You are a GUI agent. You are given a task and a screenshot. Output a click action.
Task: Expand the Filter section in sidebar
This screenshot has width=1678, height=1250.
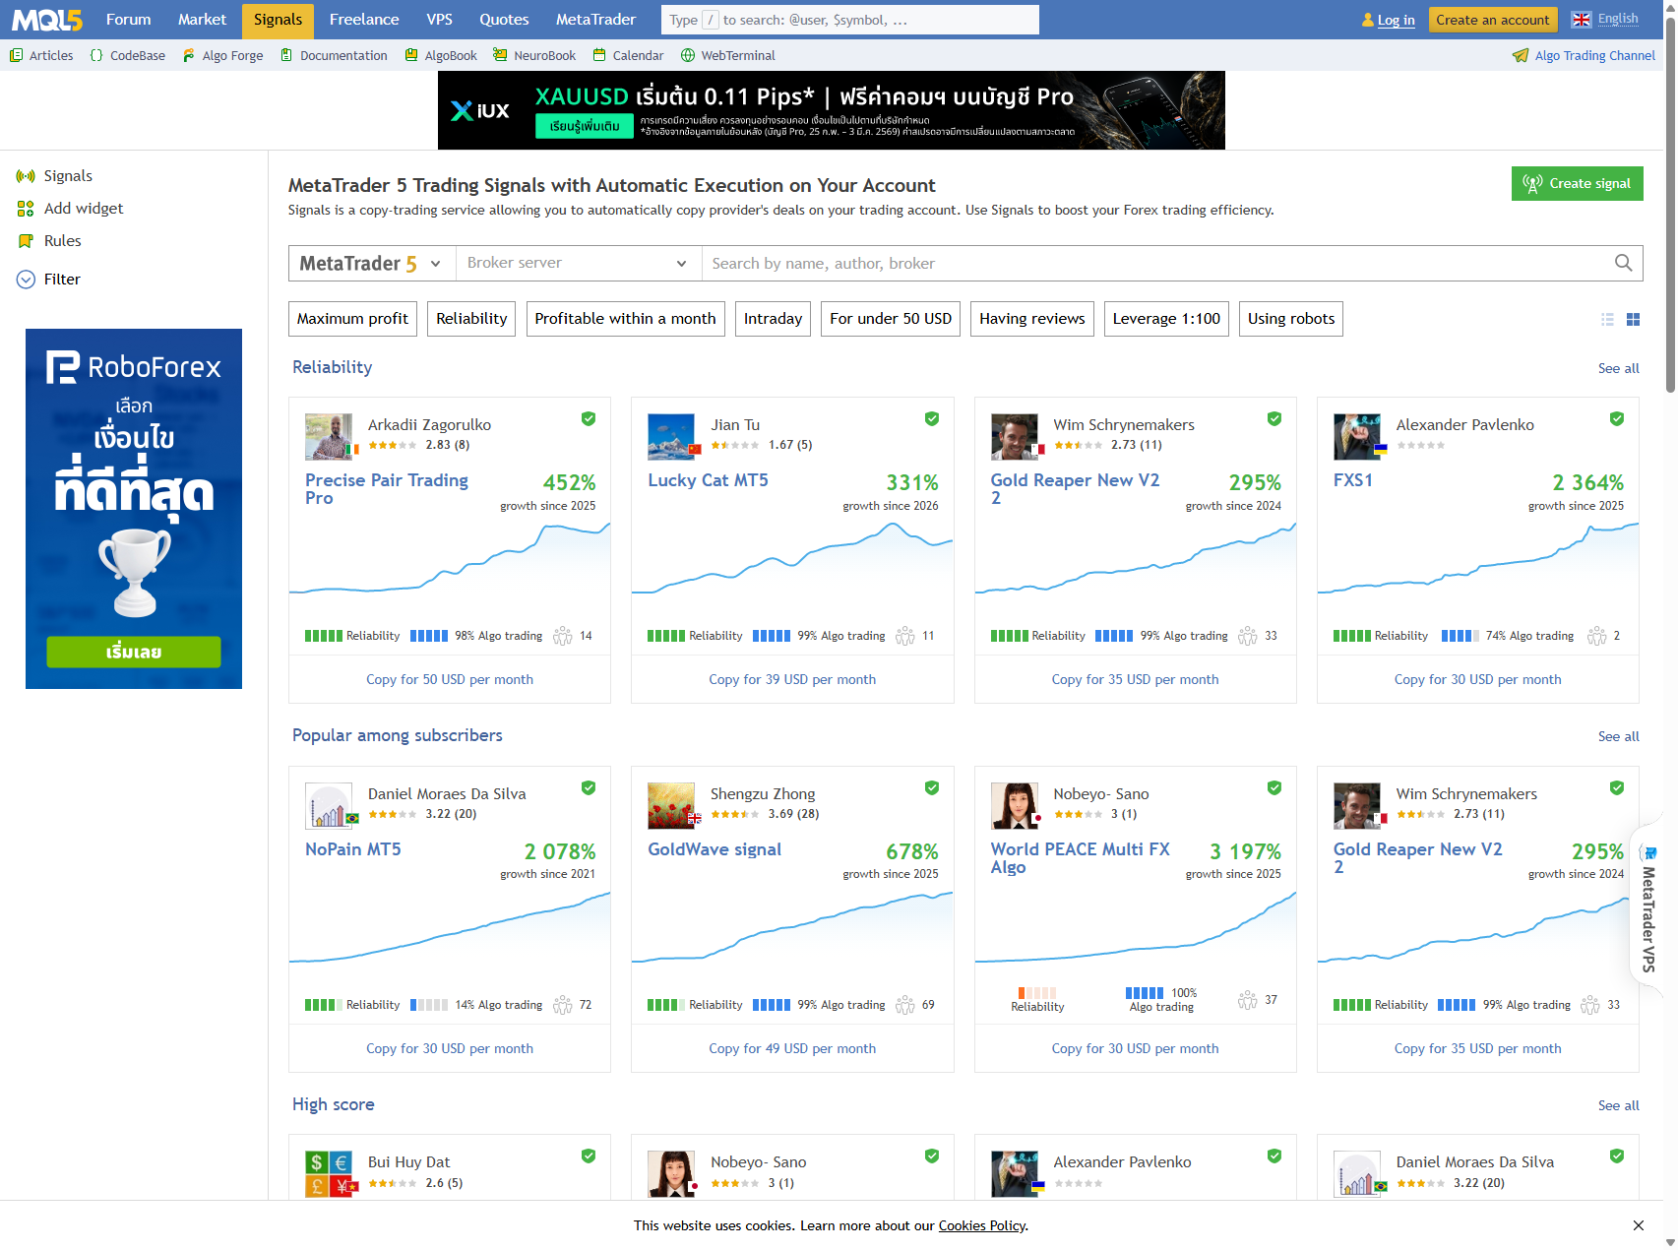tap(48, 280)
